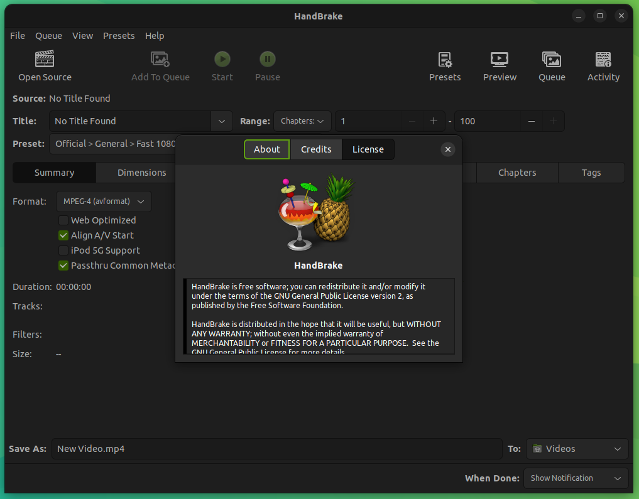
Task: Open the Format dropdown
Action: click(x=104, y=201)
